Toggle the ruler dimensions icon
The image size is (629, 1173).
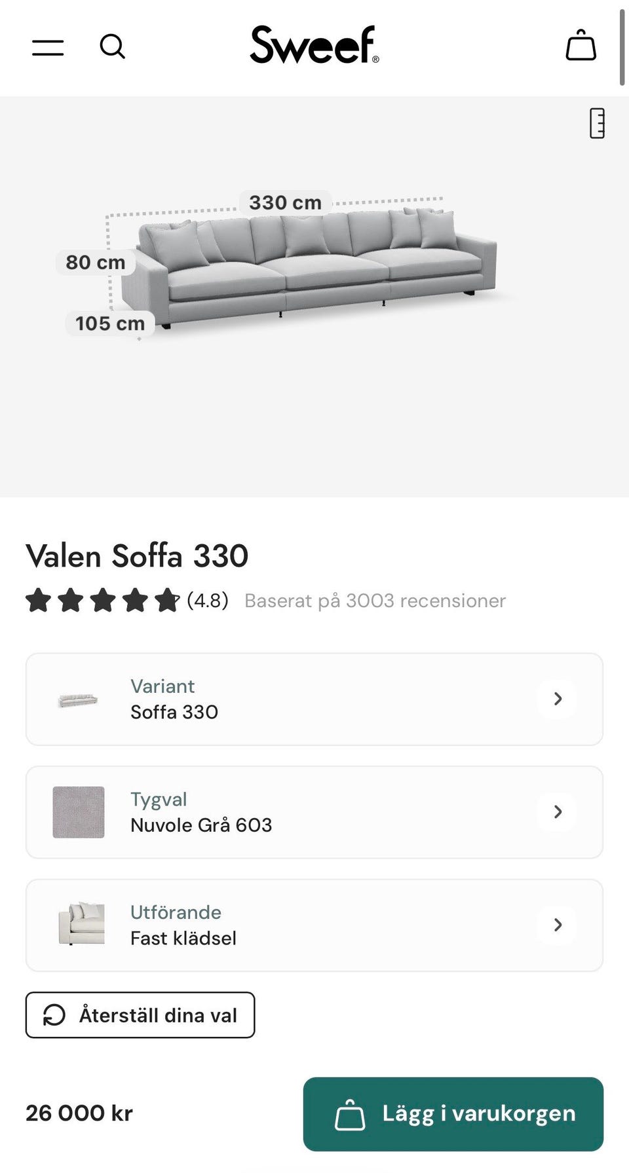[597, 123]
